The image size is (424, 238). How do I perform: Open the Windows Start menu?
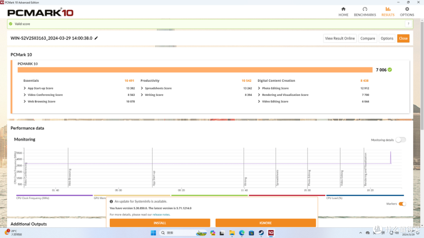pyautogui.click(x=154, y=233)
